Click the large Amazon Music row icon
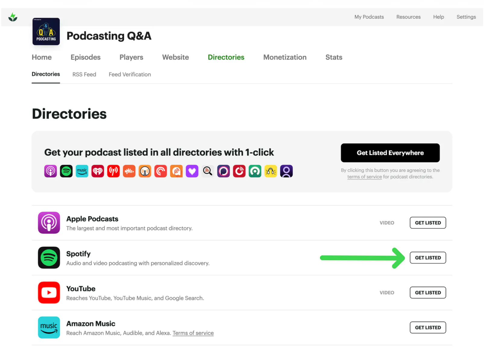The height and width of the screenshot is (359, 484). pos(49,327)
